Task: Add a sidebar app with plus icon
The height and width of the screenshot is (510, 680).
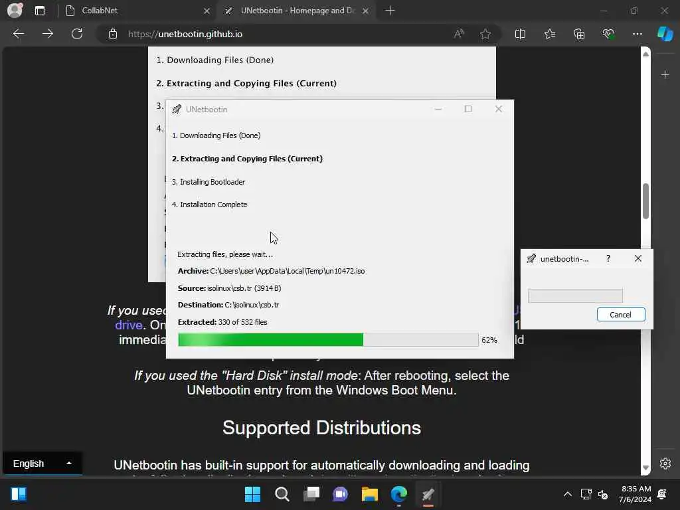Action: [665, 75]
